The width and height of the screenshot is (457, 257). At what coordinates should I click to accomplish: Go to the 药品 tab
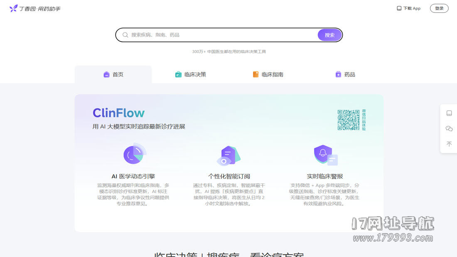[x=345, y=74]
